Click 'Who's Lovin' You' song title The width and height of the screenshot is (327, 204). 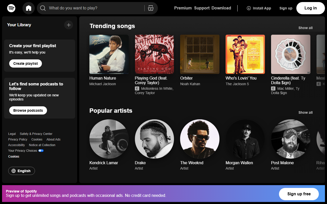(x=241, y=78)
